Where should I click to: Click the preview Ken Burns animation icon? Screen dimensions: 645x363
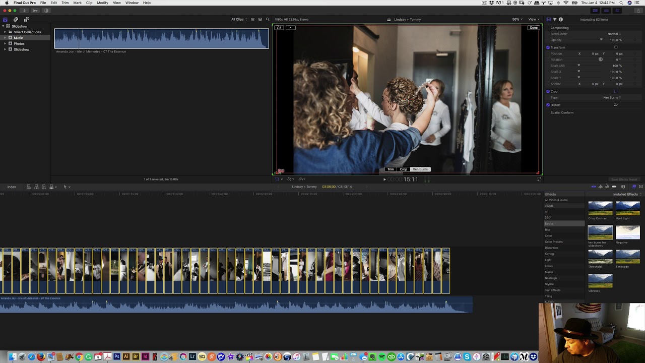click(x=290, y=28)
